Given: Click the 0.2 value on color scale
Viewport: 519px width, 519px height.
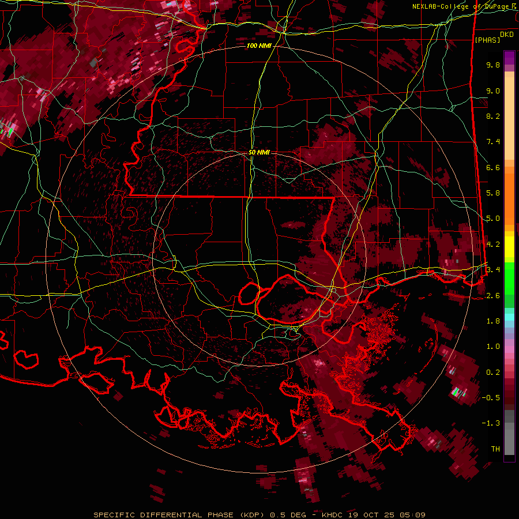Looking at the screenshot, I should point(493,373).
